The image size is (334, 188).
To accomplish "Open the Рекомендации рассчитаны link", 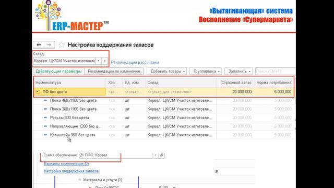I will click(135, 63).
